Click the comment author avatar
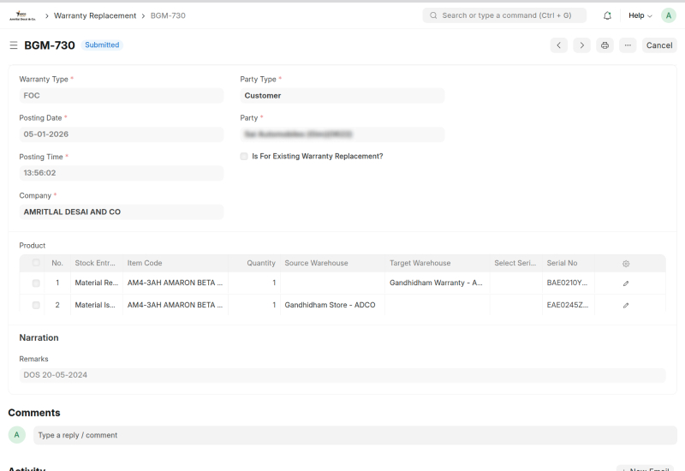Viewport: 685px width, 471px height. click(x=17, y=435)
